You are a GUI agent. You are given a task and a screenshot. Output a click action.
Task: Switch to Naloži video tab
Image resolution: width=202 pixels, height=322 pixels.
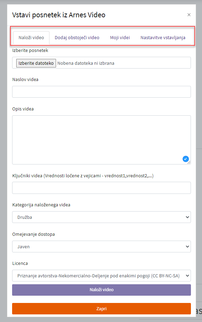tap(31, 38)
